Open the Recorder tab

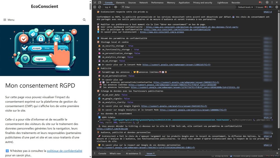(236, 2)
